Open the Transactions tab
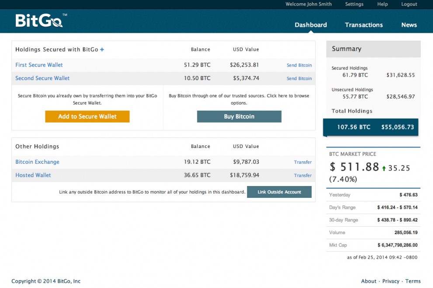This screenshot has width=433, height=288. pyautogui.click(x=364, y=25)
